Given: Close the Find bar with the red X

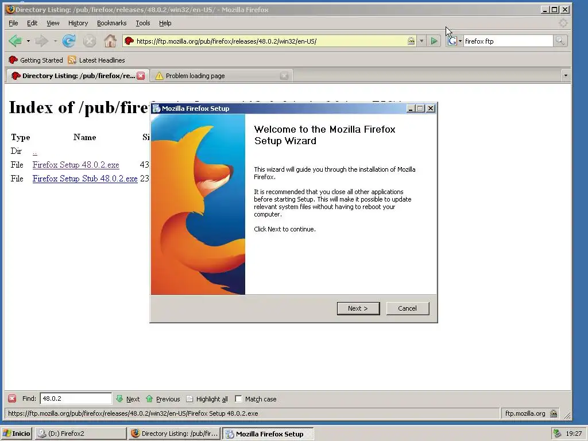Looking at the screenshot, I should pyautogui.click(x=12, y=399).
